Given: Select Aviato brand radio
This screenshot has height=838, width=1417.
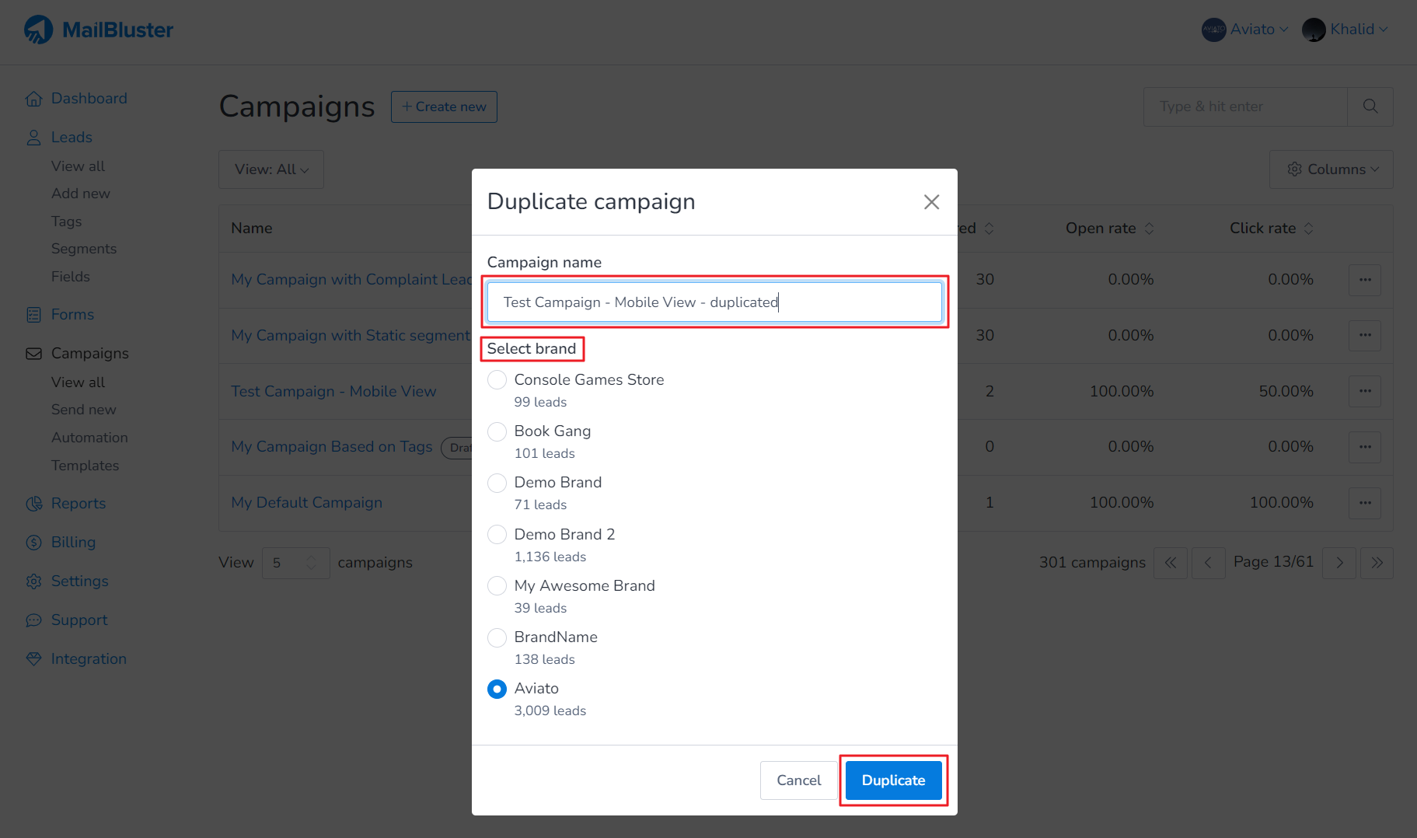Looking at the screenshot, I should coord(497,689).
